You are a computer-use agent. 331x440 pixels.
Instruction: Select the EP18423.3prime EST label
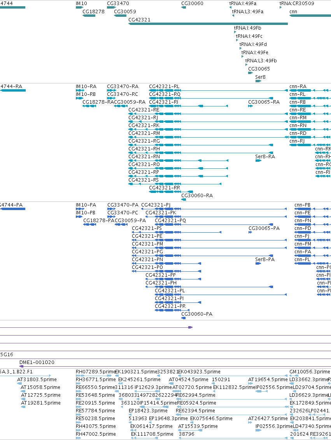pyautogui.click(x=148, y=411)
